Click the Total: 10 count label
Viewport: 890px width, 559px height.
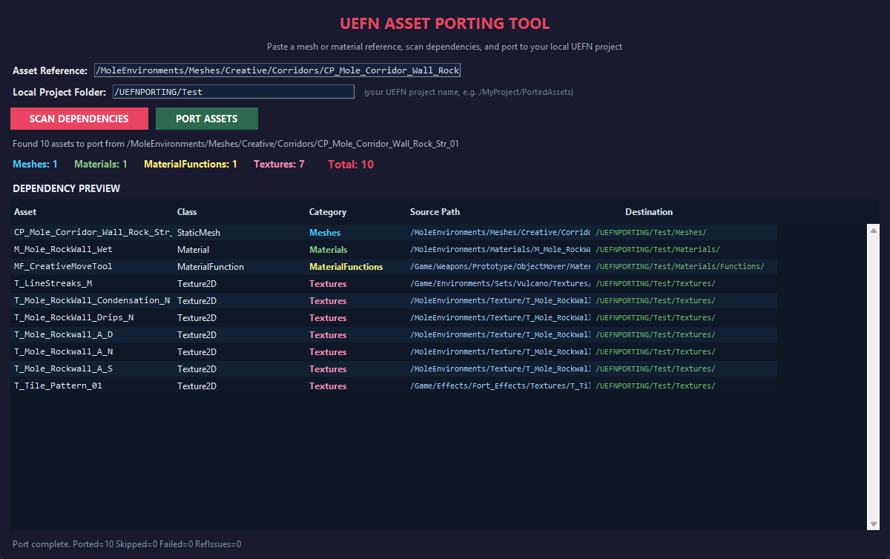pos(351,165)
